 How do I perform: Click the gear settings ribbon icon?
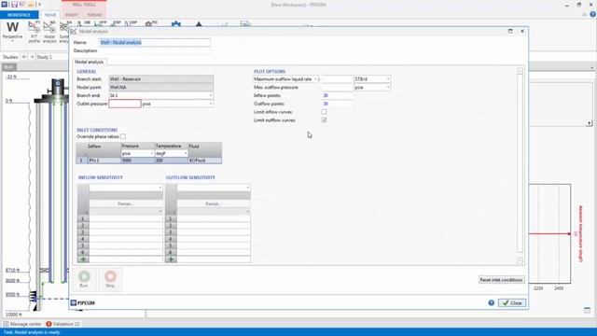tap(176, 24)
